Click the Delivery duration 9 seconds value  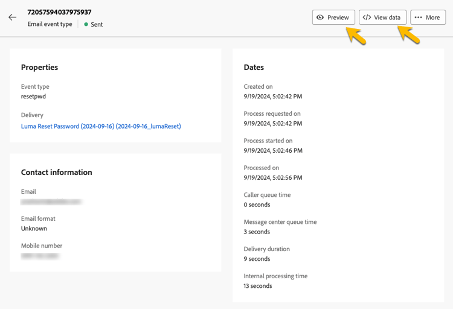(x=257, y=259)
